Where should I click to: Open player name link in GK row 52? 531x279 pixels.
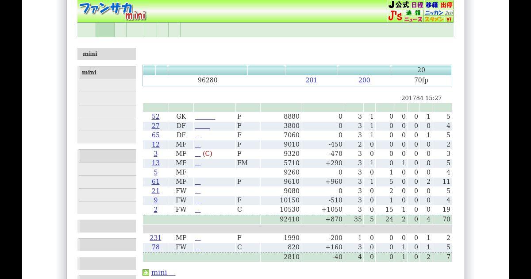(x=205, y=116)
